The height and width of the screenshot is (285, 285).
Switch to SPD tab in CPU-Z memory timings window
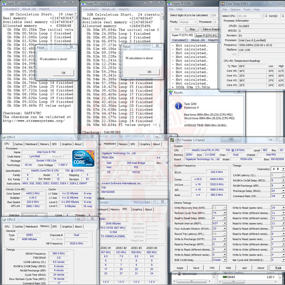tap(54, 227)
